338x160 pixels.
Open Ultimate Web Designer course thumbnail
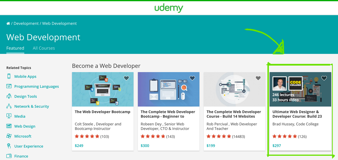click(300, 89)
